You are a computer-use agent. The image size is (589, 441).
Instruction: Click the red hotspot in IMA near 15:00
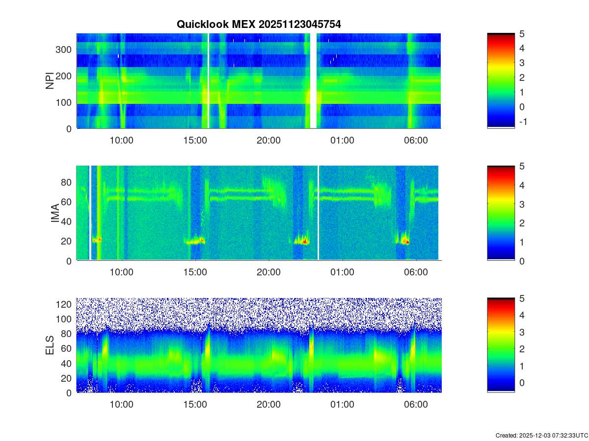coord(201,240)
